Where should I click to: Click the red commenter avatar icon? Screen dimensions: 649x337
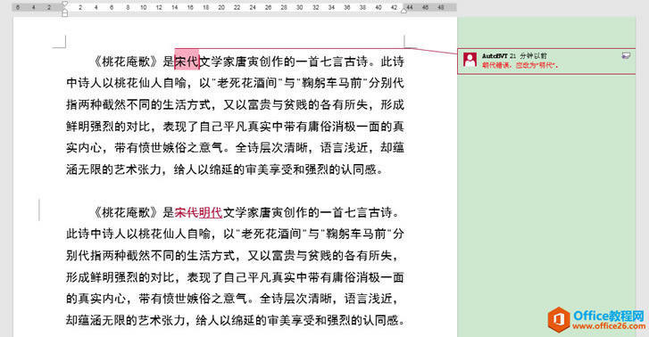[470, 60]
